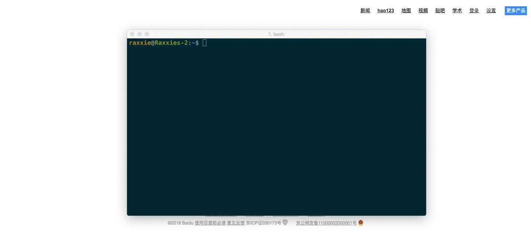Click the location pin icon after 京ICP证030173号
531x246 pixels.
285,222
